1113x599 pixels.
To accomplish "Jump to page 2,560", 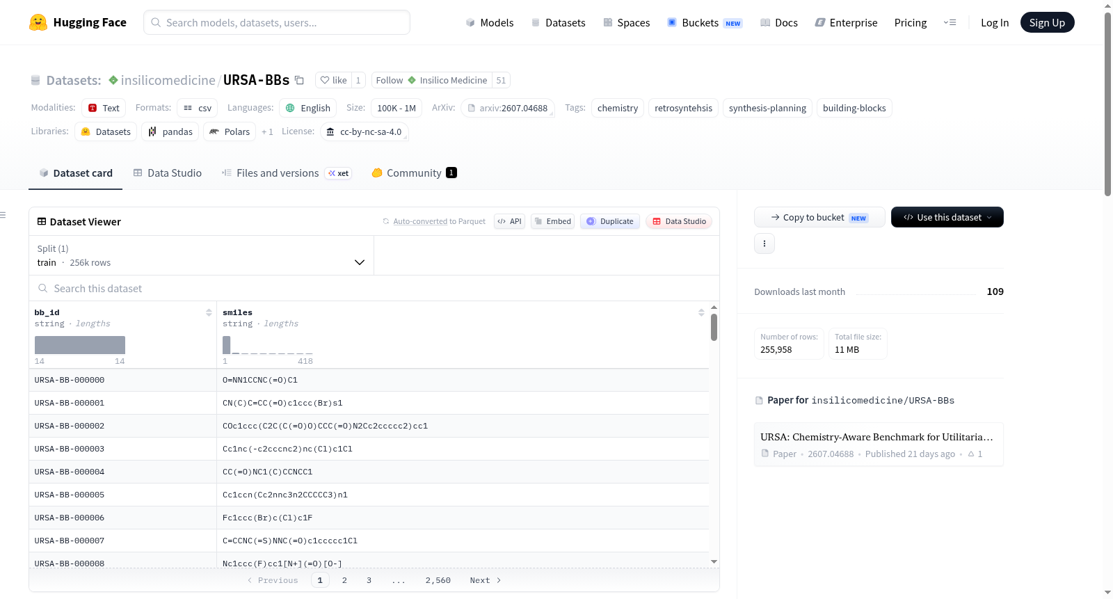I will click(438, 580).
